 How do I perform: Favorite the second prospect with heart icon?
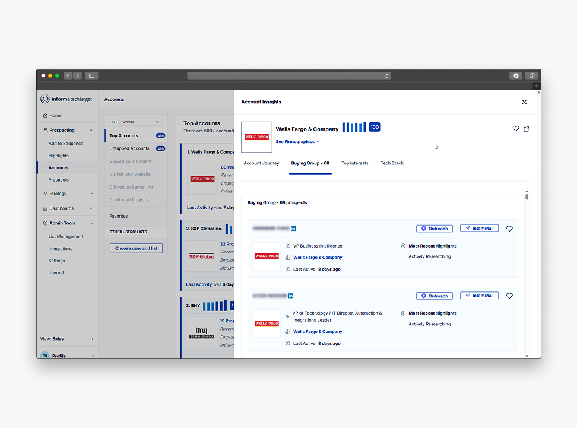(x=509, y=296)
